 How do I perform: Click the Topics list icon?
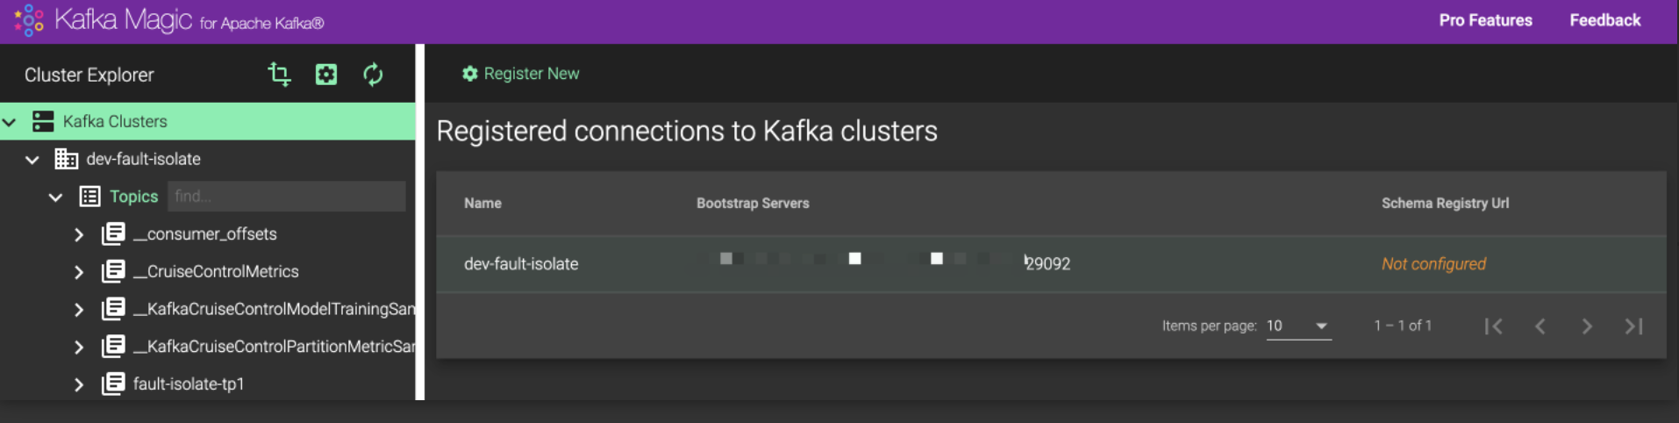coord(89,197)
